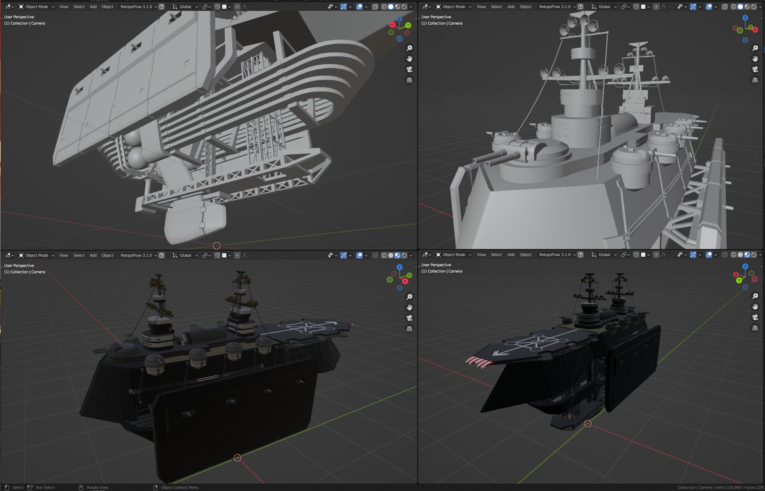The image size is (765, 491).
Task: Click the RetopoFlow help question mark button
Action: tap(161, 6)
